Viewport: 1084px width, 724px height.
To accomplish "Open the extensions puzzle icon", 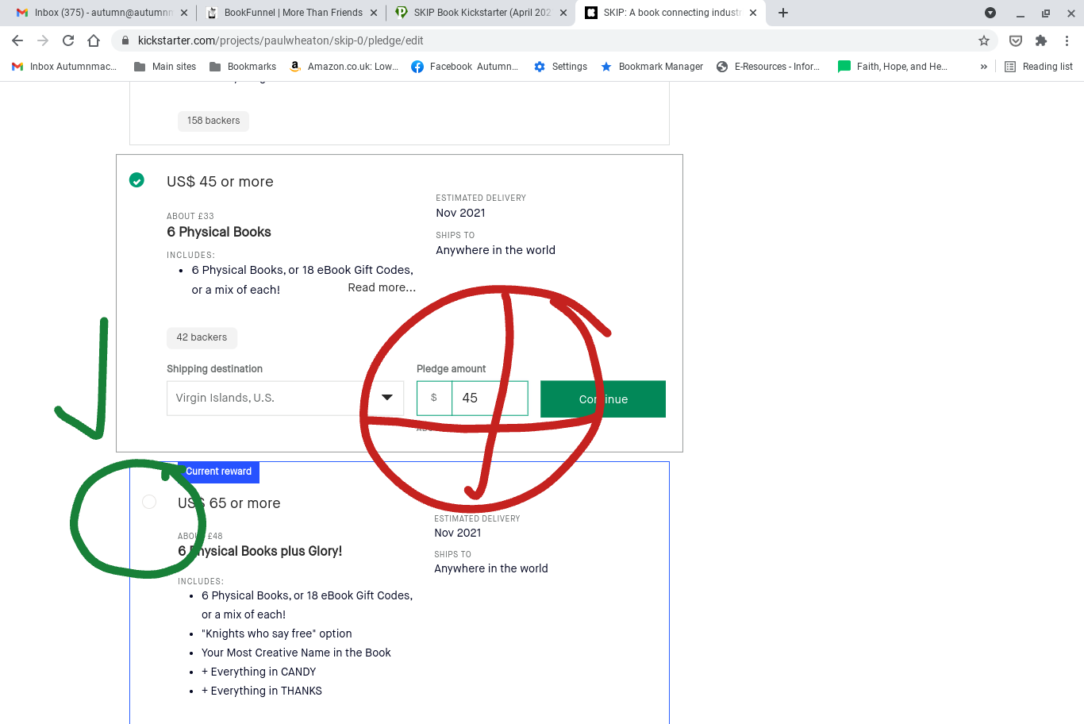I will pos(1041,40).
